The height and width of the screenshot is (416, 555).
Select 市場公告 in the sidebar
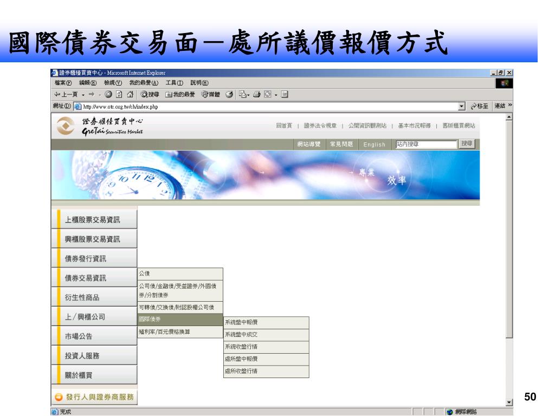pos(94,336)
